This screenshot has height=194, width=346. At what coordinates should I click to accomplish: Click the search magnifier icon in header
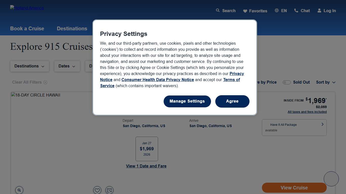pos(218,10)
